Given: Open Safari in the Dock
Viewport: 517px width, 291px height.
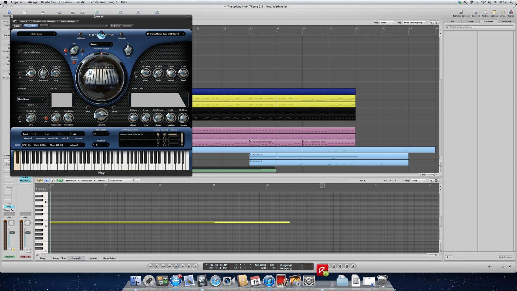Looking at the screenshot, I should [216, 281].
